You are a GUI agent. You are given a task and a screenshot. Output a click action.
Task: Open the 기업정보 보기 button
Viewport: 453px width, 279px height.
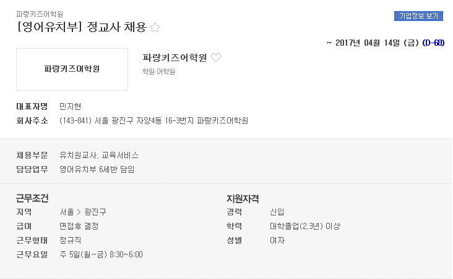[418, 16]
